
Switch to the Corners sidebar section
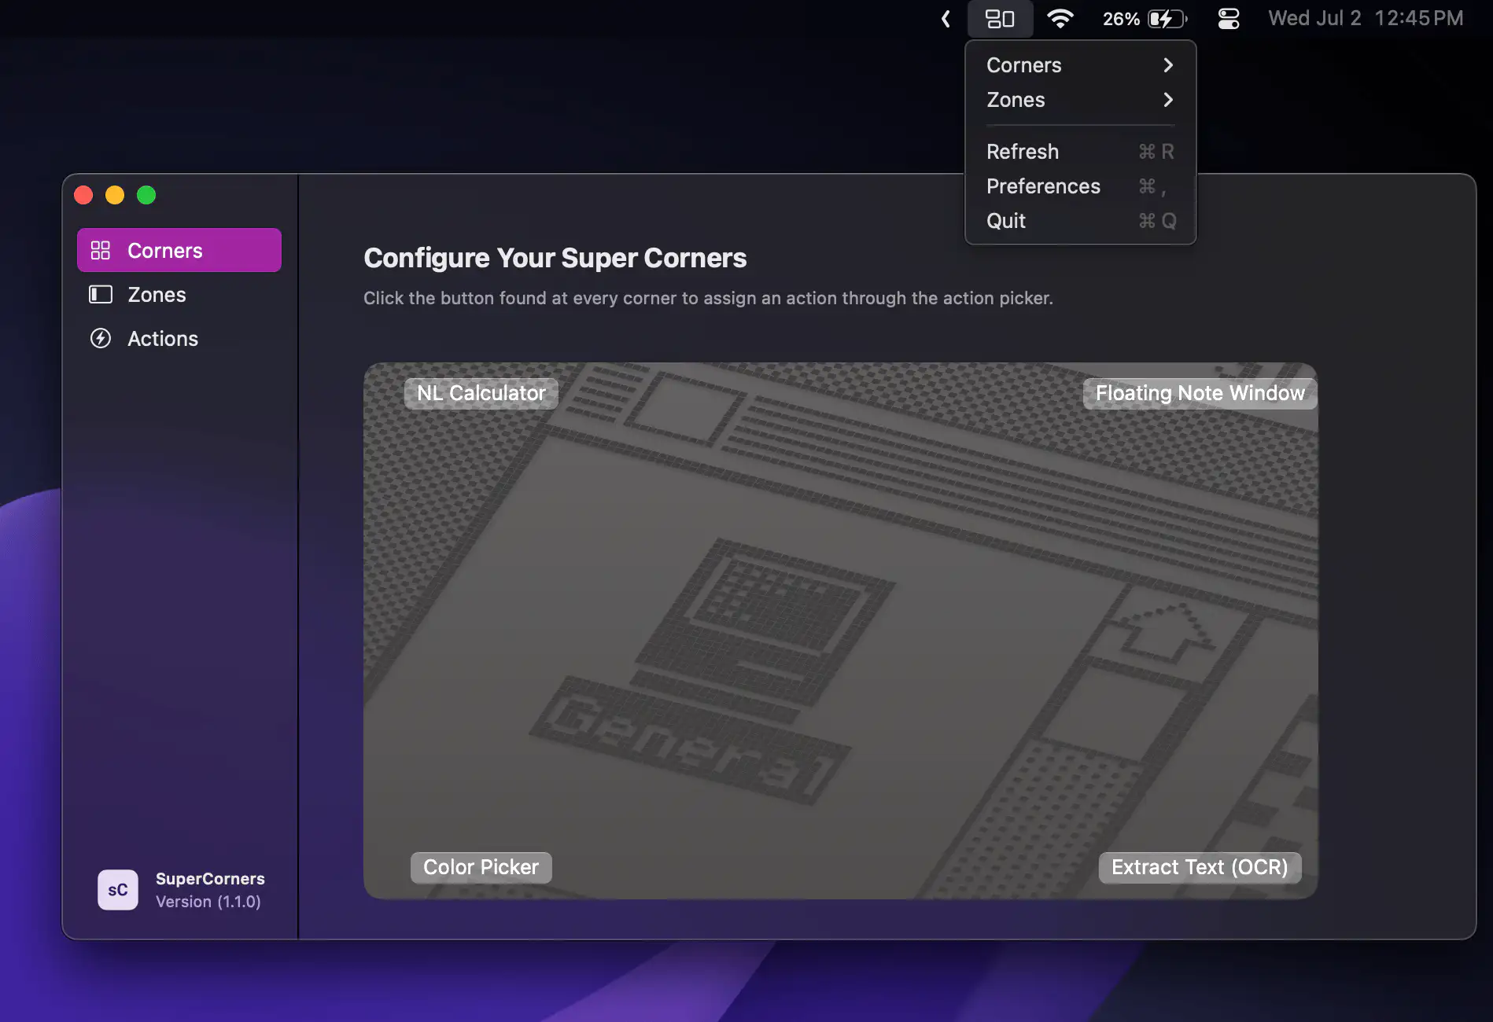pyautogui.click(x=179, y=250)
